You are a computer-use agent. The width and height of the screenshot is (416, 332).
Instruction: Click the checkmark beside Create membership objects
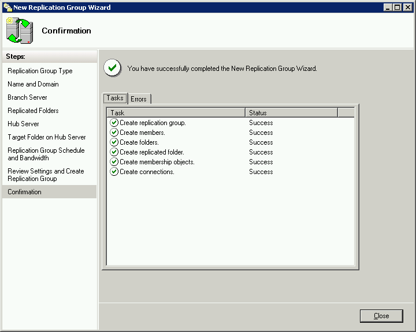pos(114,162)
